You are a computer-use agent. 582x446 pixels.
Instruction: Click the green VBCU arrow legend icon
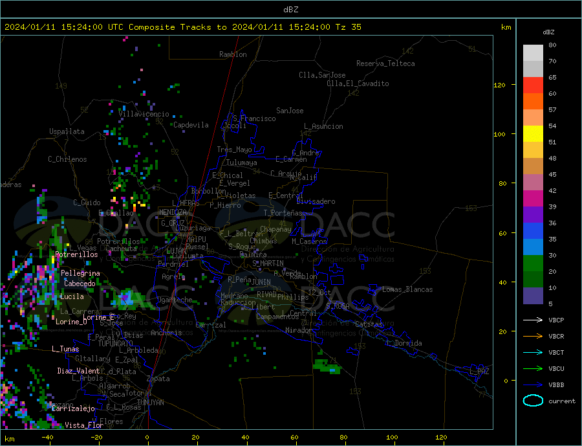click(x=533, y=369)
